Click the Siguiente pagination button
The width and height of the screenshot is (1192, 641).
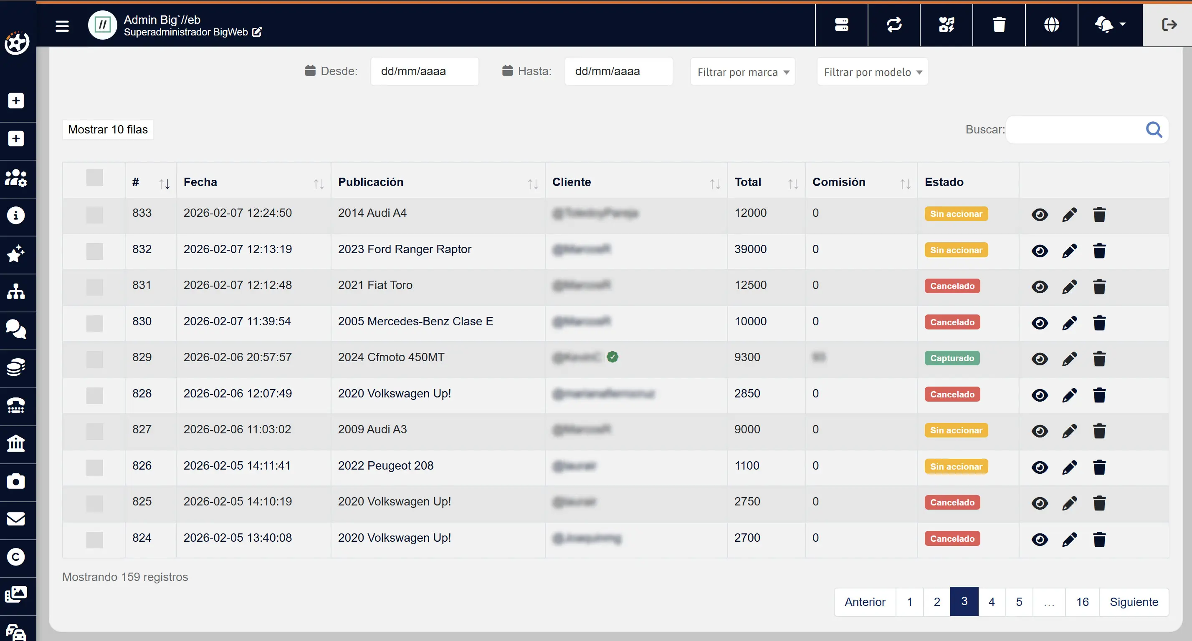pos(1133,602)
